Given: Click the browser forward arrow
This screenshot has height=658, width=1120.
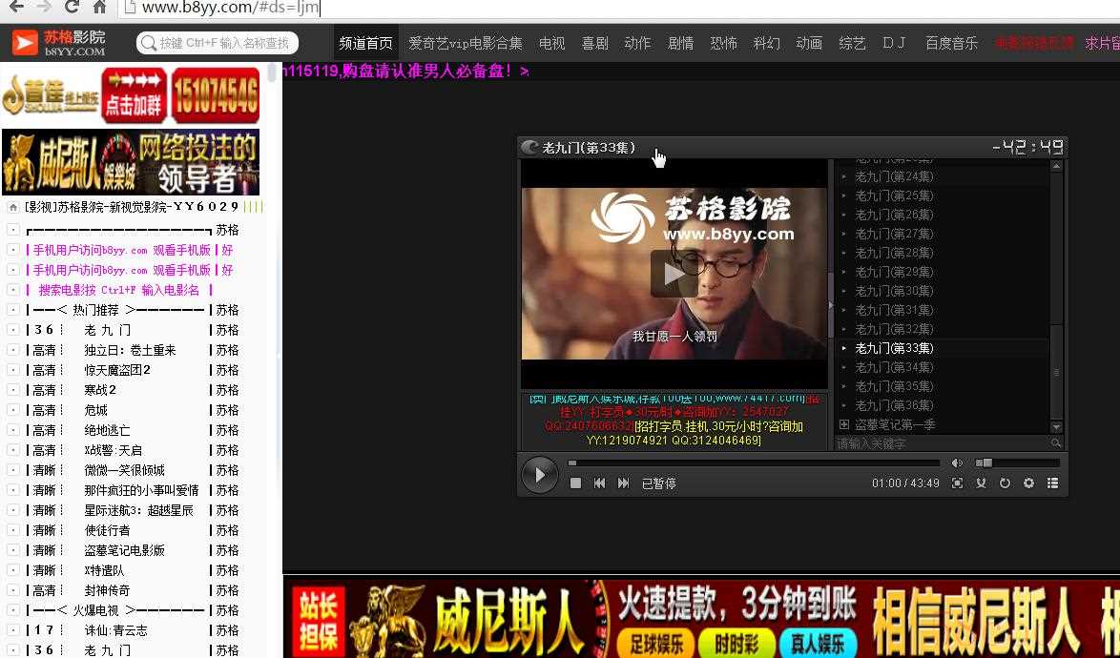Looking at the screenshot, I should 43,7.
